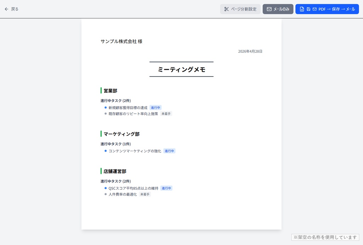Click the サンプル株式会社 様 recipient text
This screenshot has width=363, height=245.
pos(121,41)
